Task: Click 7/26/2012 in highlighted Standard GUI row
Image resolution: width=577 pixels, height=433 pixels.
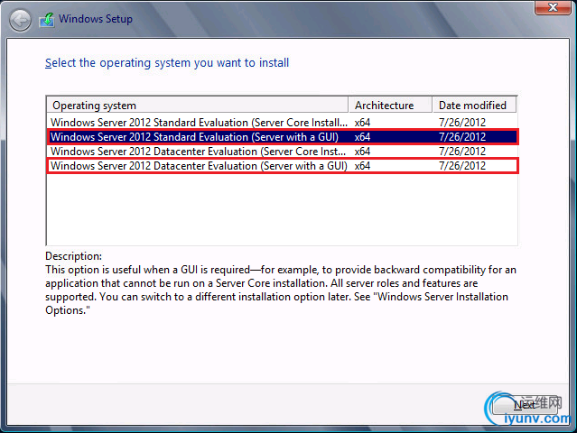Action: click(462, 137)
